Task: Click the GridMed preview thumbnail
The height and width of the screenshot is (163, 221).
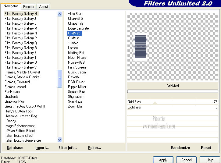Action: [x=173, y=47]
